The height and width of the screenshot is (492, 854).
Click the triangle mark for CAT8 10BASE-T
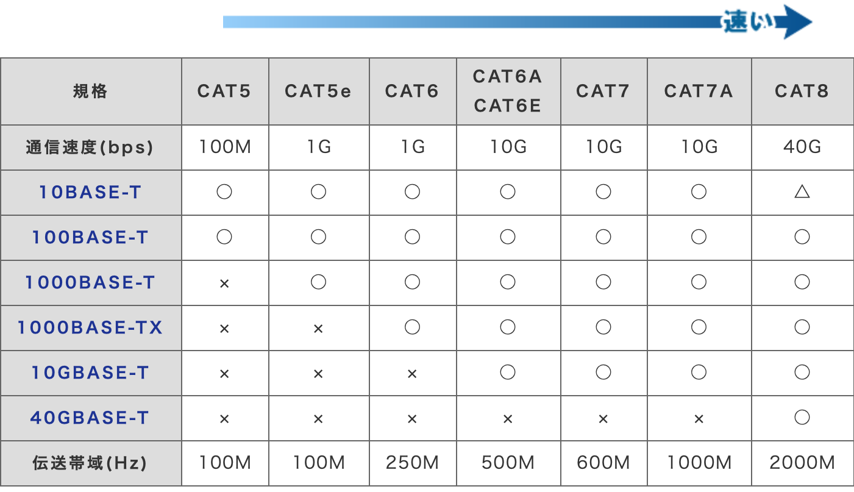point(802,193)
